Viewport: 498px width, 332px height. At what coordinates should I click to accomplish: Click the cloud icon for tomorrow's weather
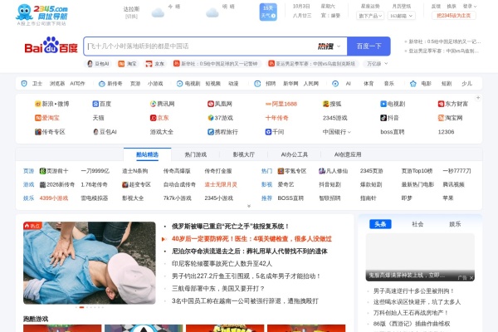click(x=212, y=12)
